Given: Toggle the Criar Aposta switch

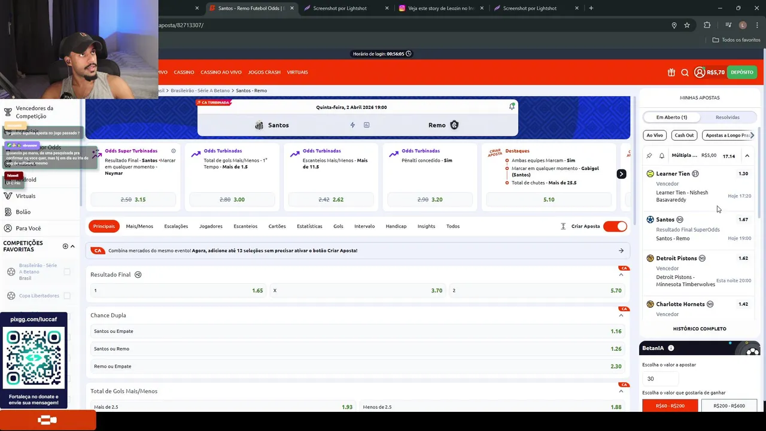Looking at the screenshot, I should (x=615, y=226).
